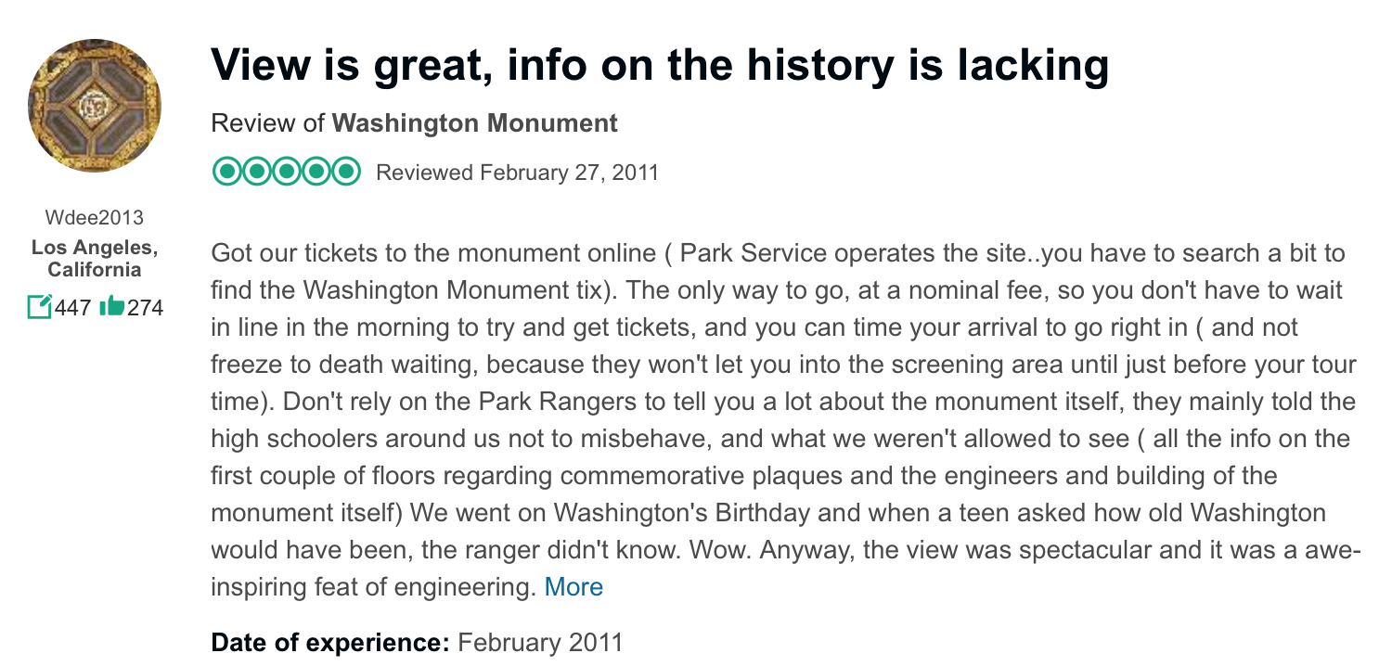
Task: Open Wdee2013's round profile avatar
Action: click(95, 106)
